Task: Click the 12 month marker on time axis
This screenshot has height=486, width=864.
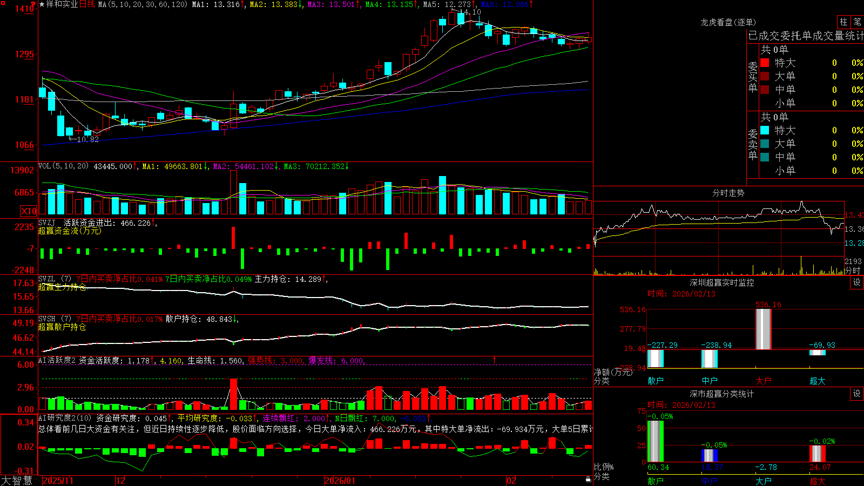Action: coord(121,481)
